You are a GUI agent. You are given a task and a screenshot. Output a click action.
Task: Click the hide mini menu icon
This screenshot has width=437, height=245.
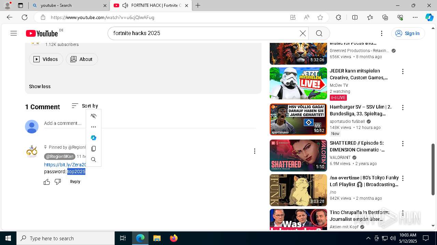pyautogui.click(x=94, y=116)
